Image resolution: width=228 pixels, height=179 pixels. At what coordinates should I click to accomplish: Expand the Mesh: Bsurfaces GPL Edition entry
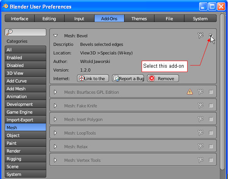click(x=55, y=92)
